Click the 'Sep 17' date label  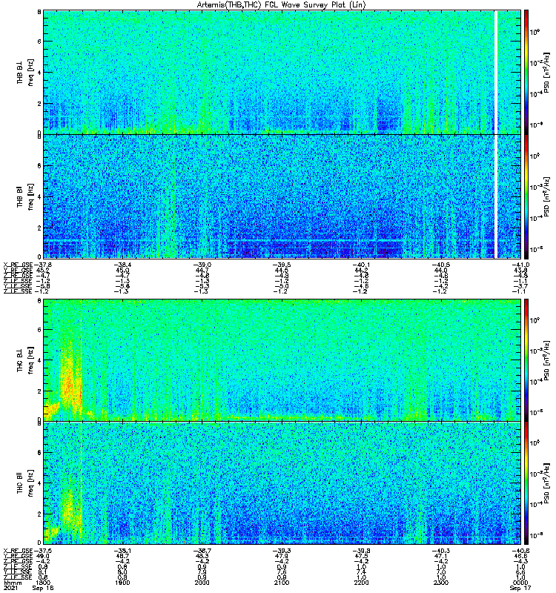pyautogui.click(x=520, y=588)
